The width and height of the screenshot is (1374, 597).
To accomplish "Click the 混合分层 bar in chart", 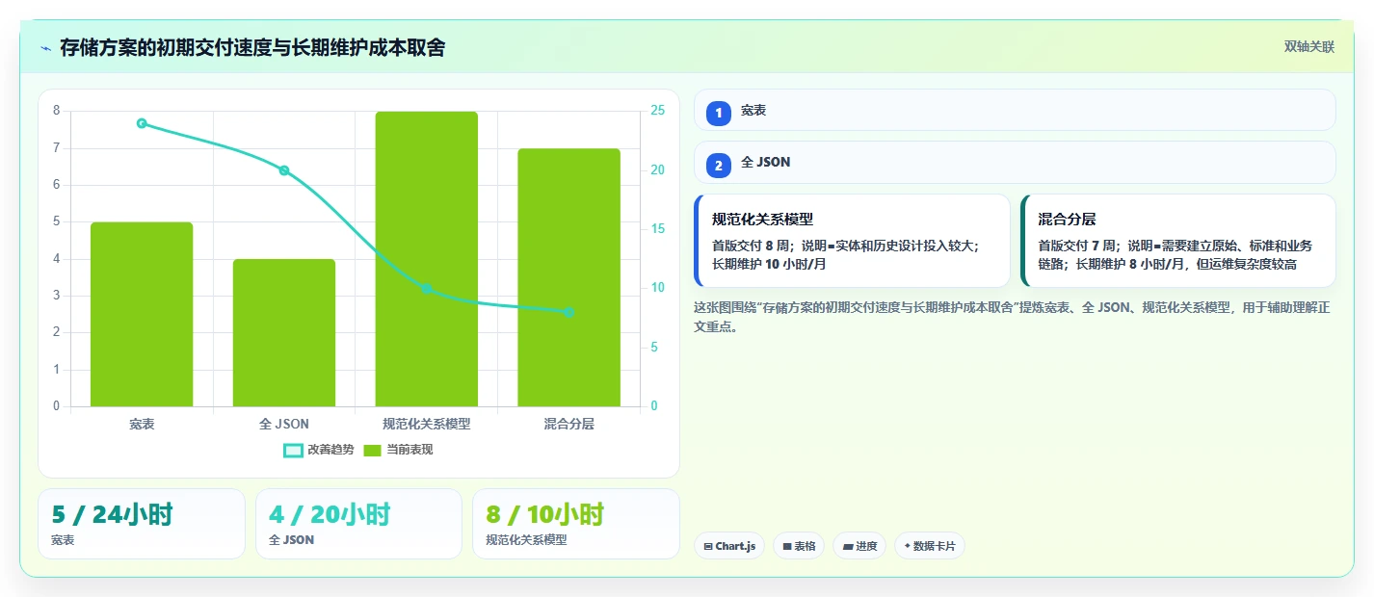I will click(568, 277).
